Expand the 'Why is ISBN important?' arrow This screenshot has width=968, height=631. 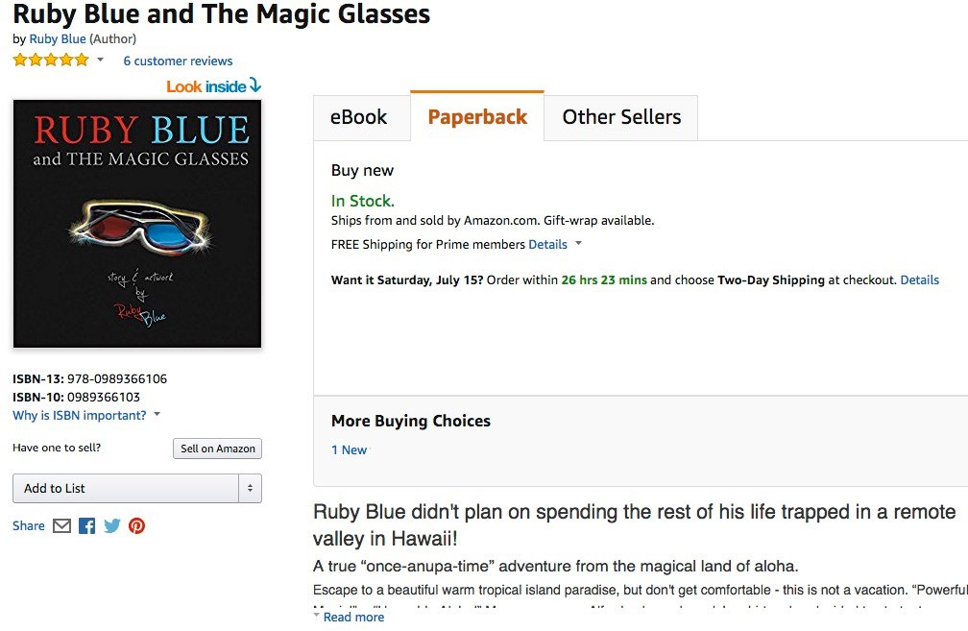pos(157,414)
